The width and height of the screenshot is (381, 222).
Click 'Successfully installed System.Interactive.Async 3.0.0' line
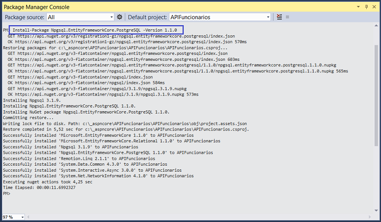92,170
